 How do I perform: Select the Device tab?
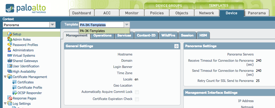click(232, 13)
